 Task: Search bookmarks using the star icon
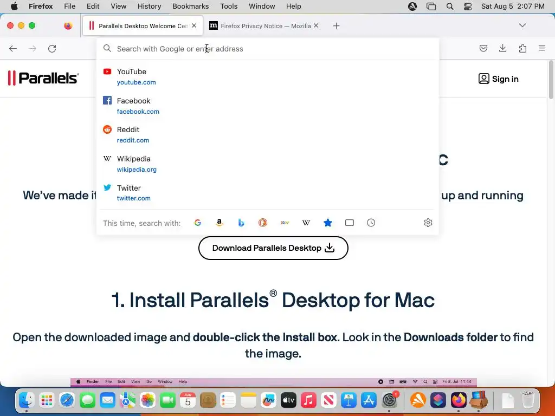tap(328, 223)
